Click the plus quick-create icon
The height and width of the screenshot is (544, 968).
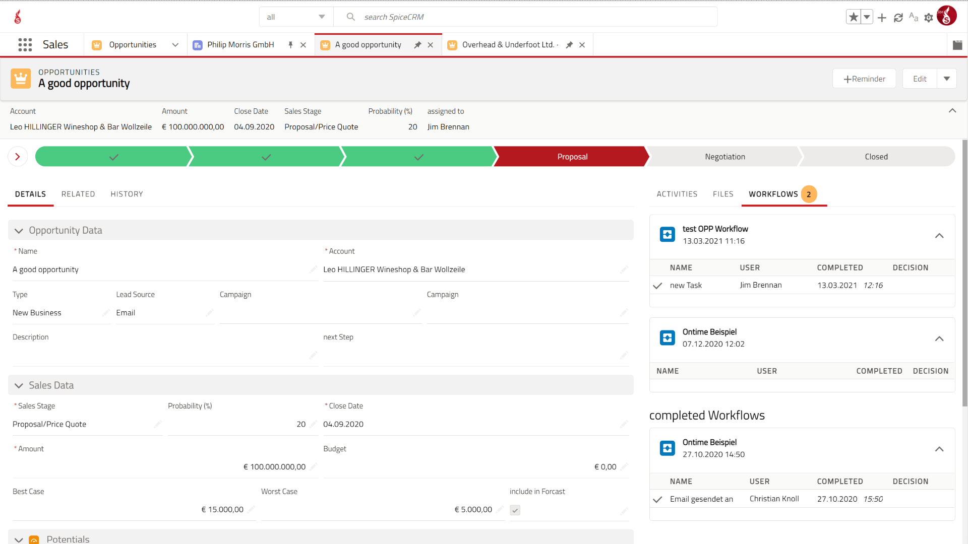coord(882,18)
